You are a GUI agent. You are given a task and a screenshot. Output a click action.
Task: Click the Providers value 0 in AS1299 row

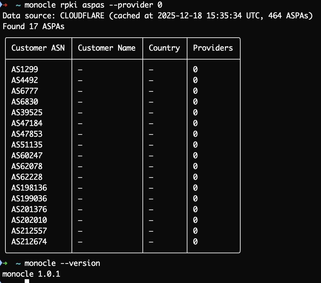[195, 69]
